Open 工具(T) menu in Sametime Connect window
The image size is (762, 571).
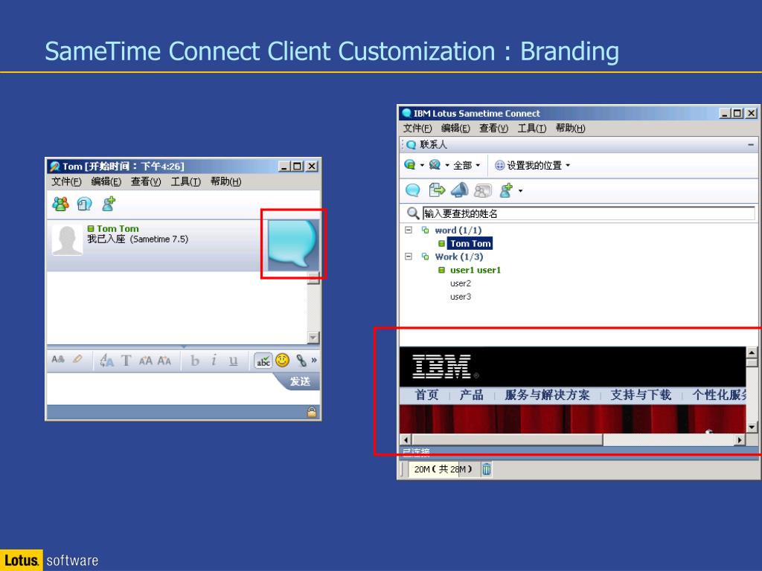(531, 128)
